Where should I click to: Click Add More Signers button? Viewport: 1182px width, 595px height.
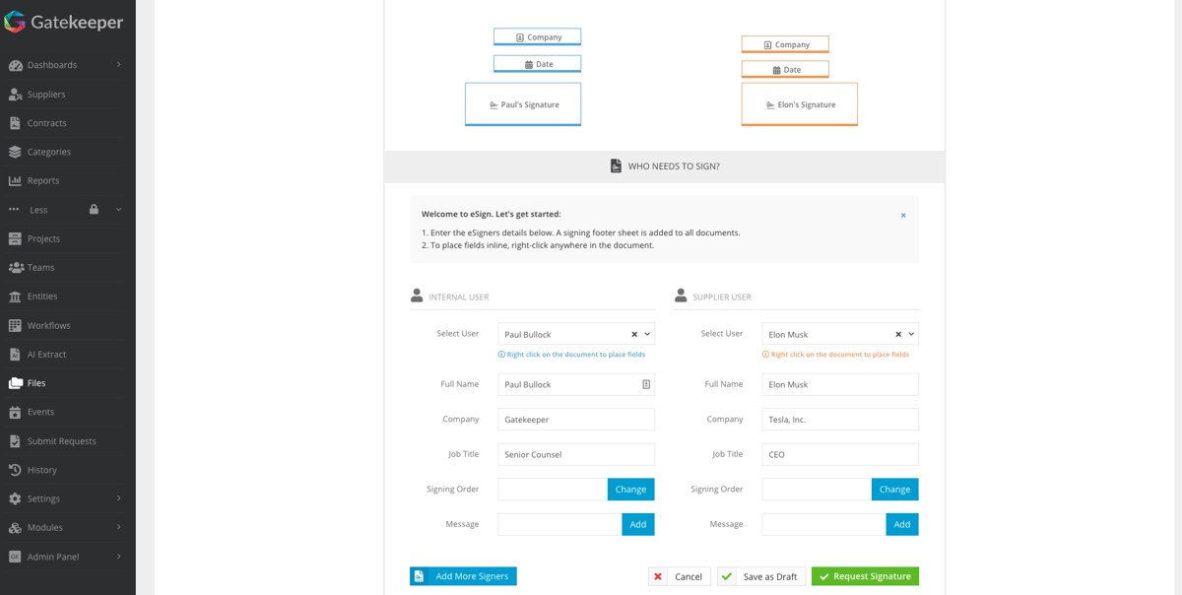coord(463,576)
